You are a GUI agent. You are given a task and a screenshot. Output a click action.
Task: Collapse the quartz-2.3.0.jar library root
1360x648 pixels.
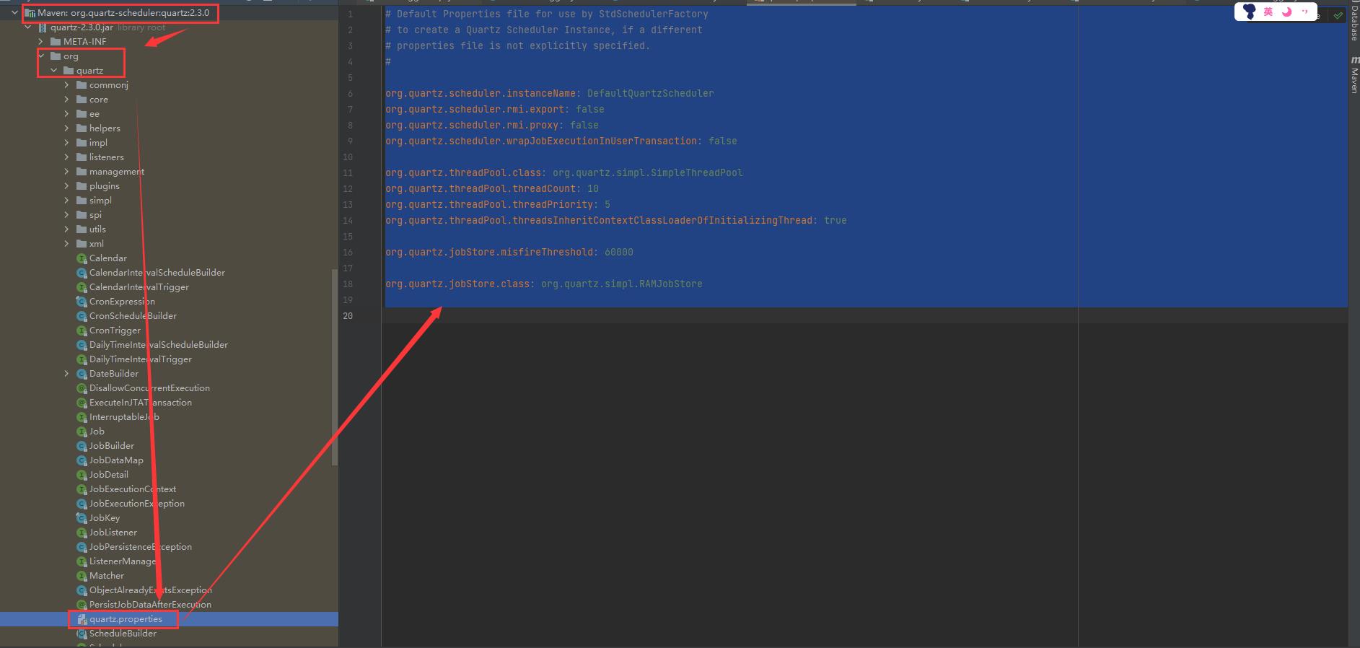28,27
